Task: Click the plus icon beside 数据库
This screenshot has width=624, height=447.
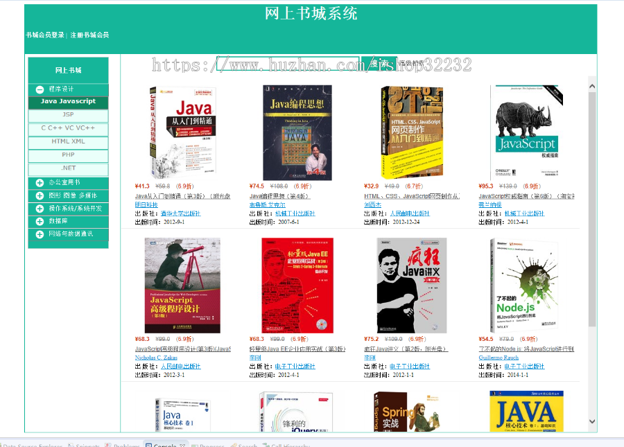Action: click(x=40, y=222)
